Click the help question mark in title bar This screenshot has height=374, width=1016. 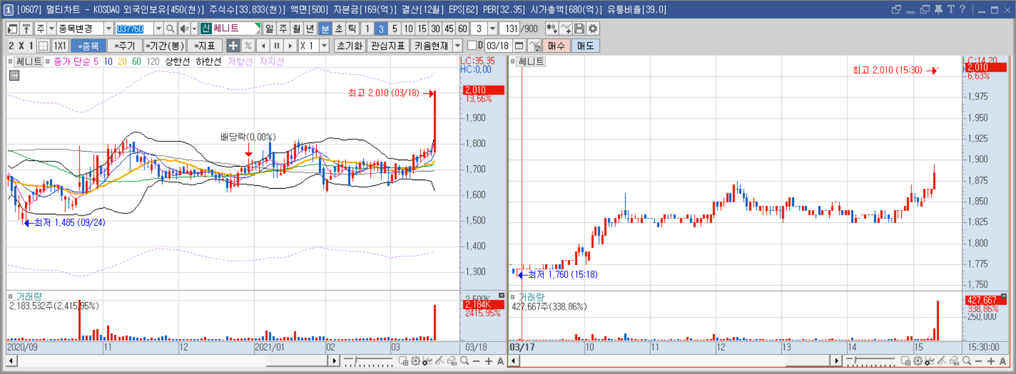point(962,10)
